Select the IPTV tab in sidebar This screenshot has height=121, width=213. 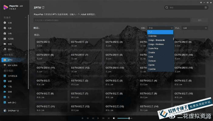10,60
